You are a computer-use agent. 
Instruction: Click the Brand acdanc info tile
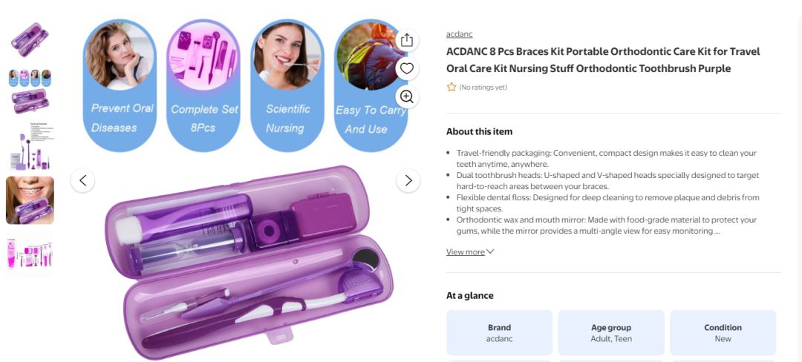499,333
